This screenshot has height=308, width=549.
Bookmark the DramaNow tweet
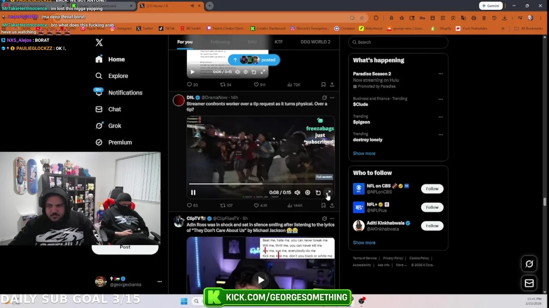(323, 205)
